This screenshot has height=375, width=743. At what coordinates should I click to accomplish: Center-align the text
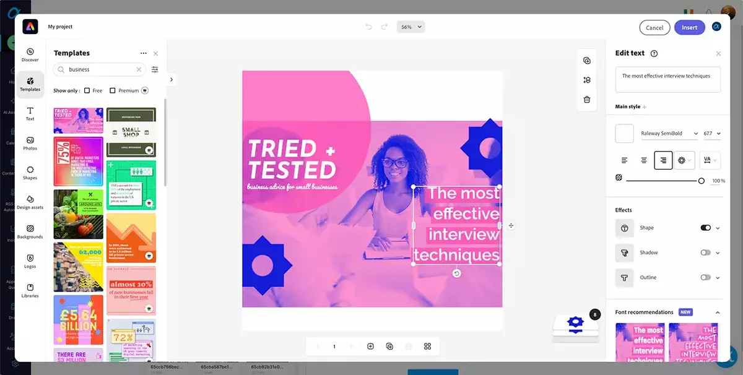coord(644,160)
